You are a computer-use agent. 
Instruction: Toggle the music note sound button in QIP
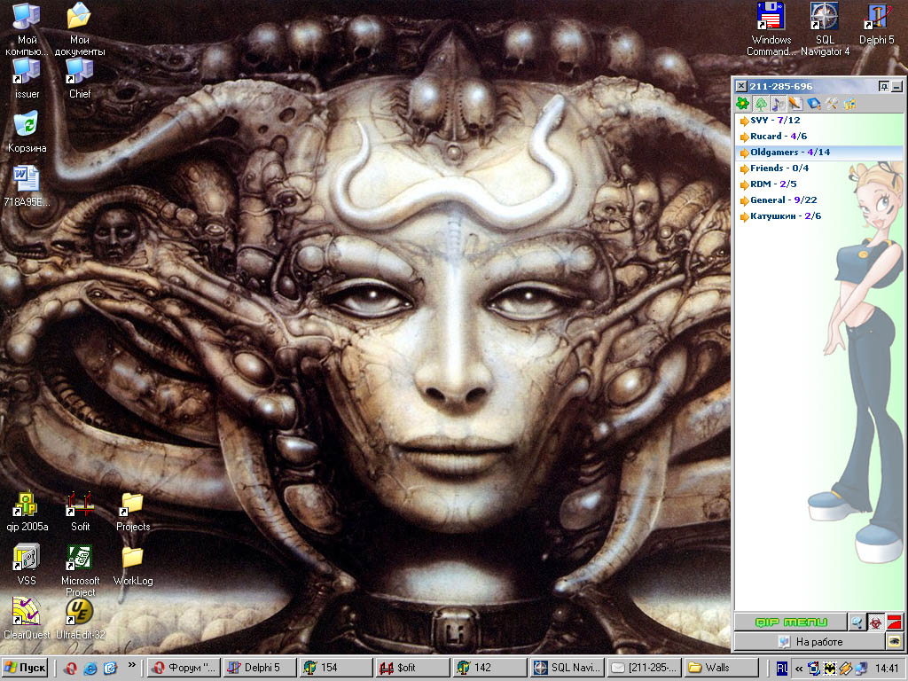pos(777,104)
